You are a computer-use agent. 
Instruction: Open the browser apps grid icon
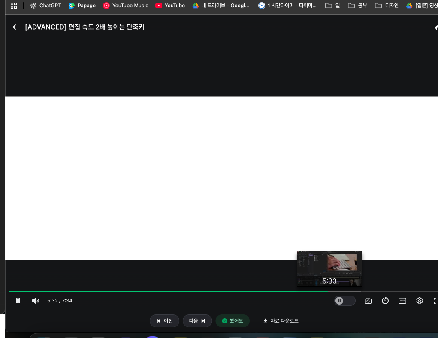[14, 6]
